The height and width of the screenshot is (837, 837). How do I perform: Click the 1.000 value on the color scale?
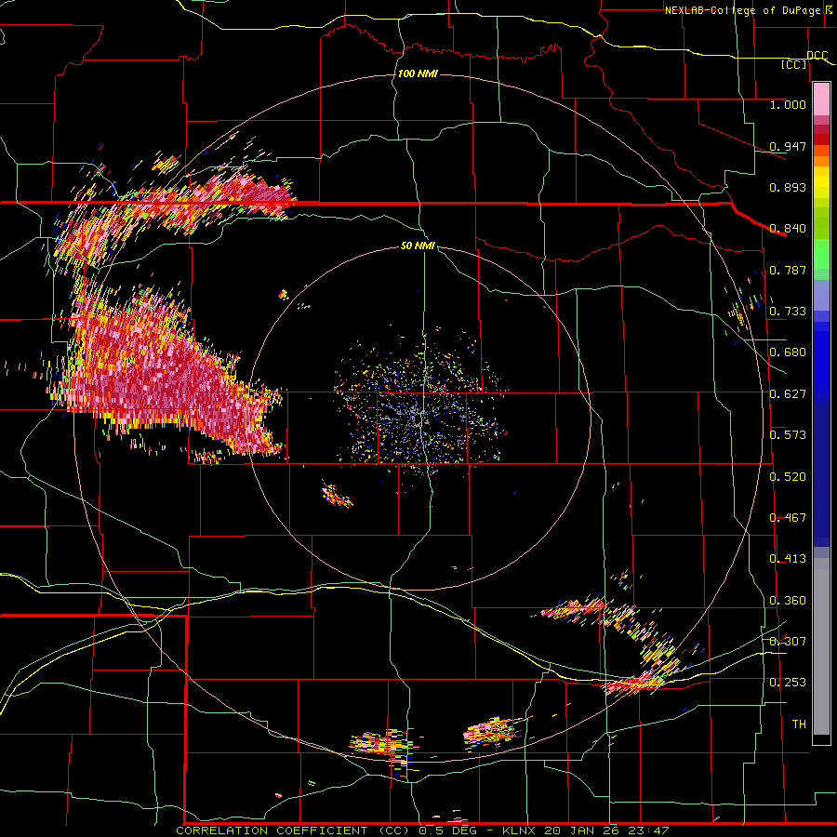788,104
